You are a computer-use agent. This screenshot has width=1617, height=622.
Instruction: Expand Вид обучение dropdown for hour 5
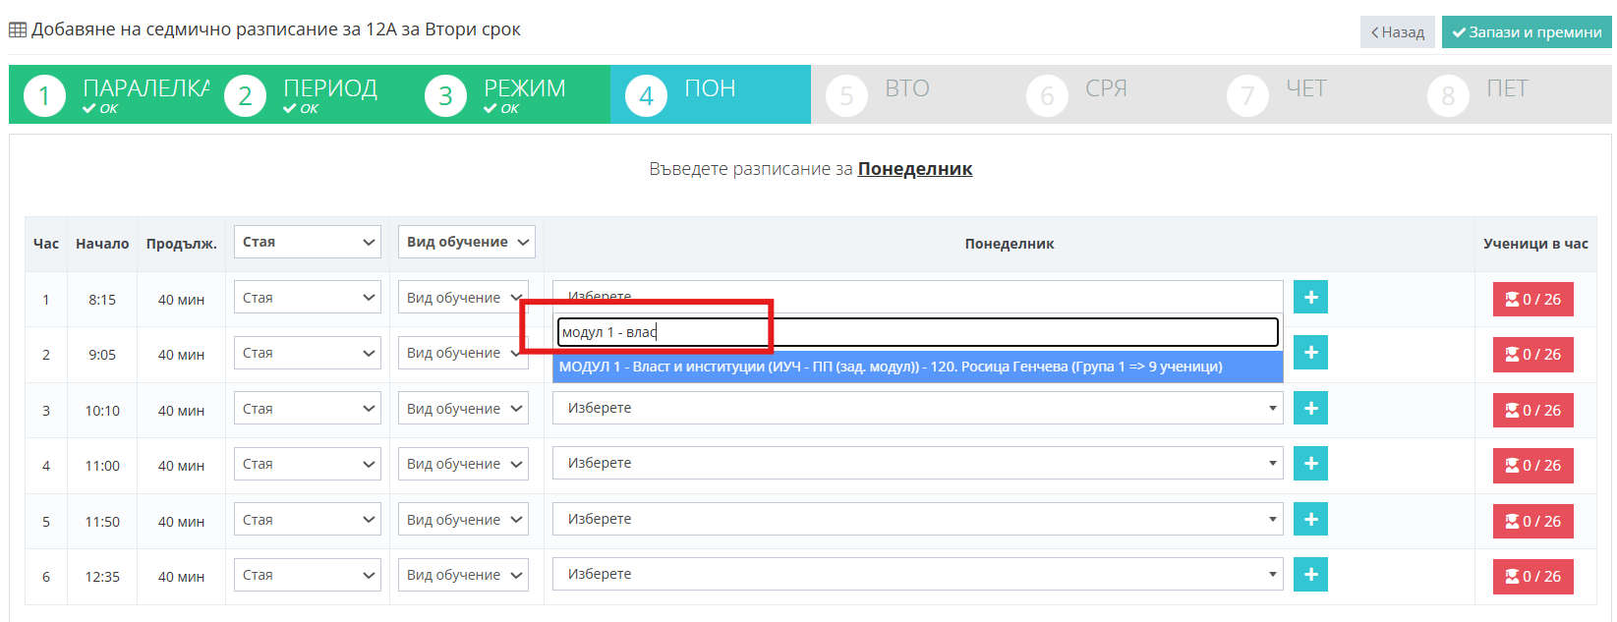pyautogui.click(x=466, y=520)
